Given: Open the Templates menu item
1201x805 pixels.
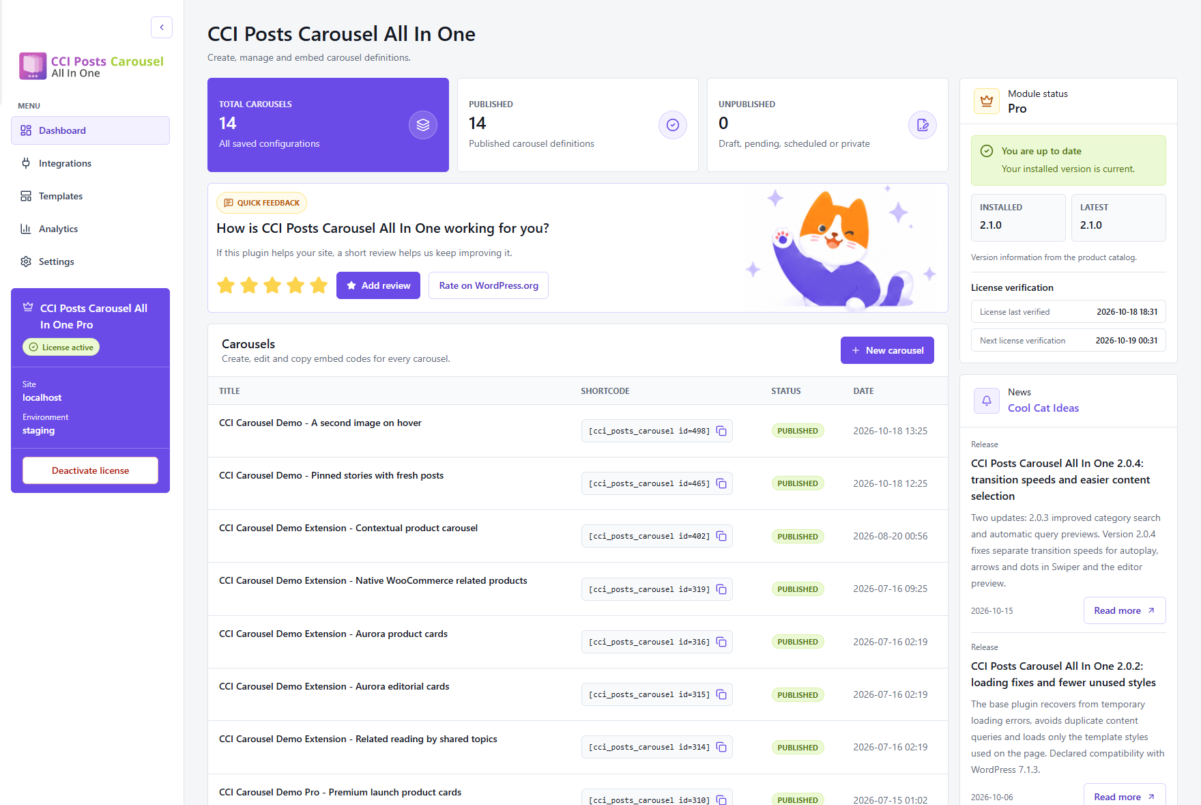Looking at the screenshot, I should (90, 196).
